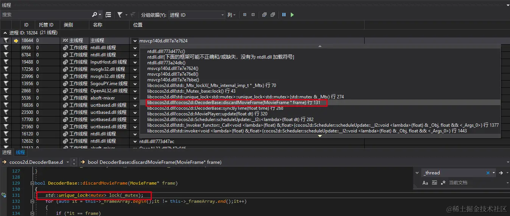The height and width of the screenshot is (216, 510).
Task: Toggle flag on thread 19488 row
Action: click(6, 62)
